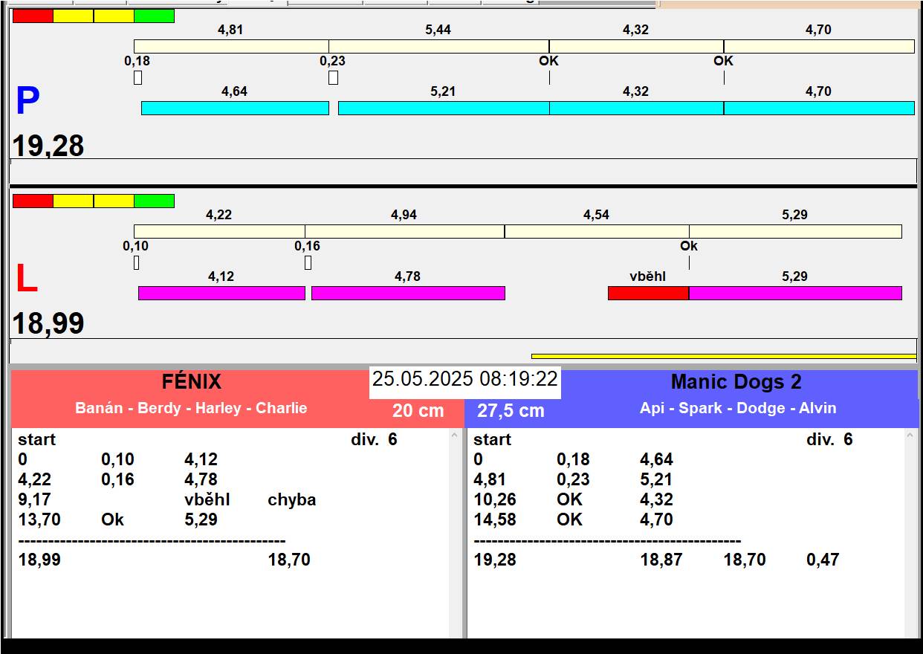Click the large 18,99 total time for lane L
This screenshot has height=654, width=923.
click(48, 324)
